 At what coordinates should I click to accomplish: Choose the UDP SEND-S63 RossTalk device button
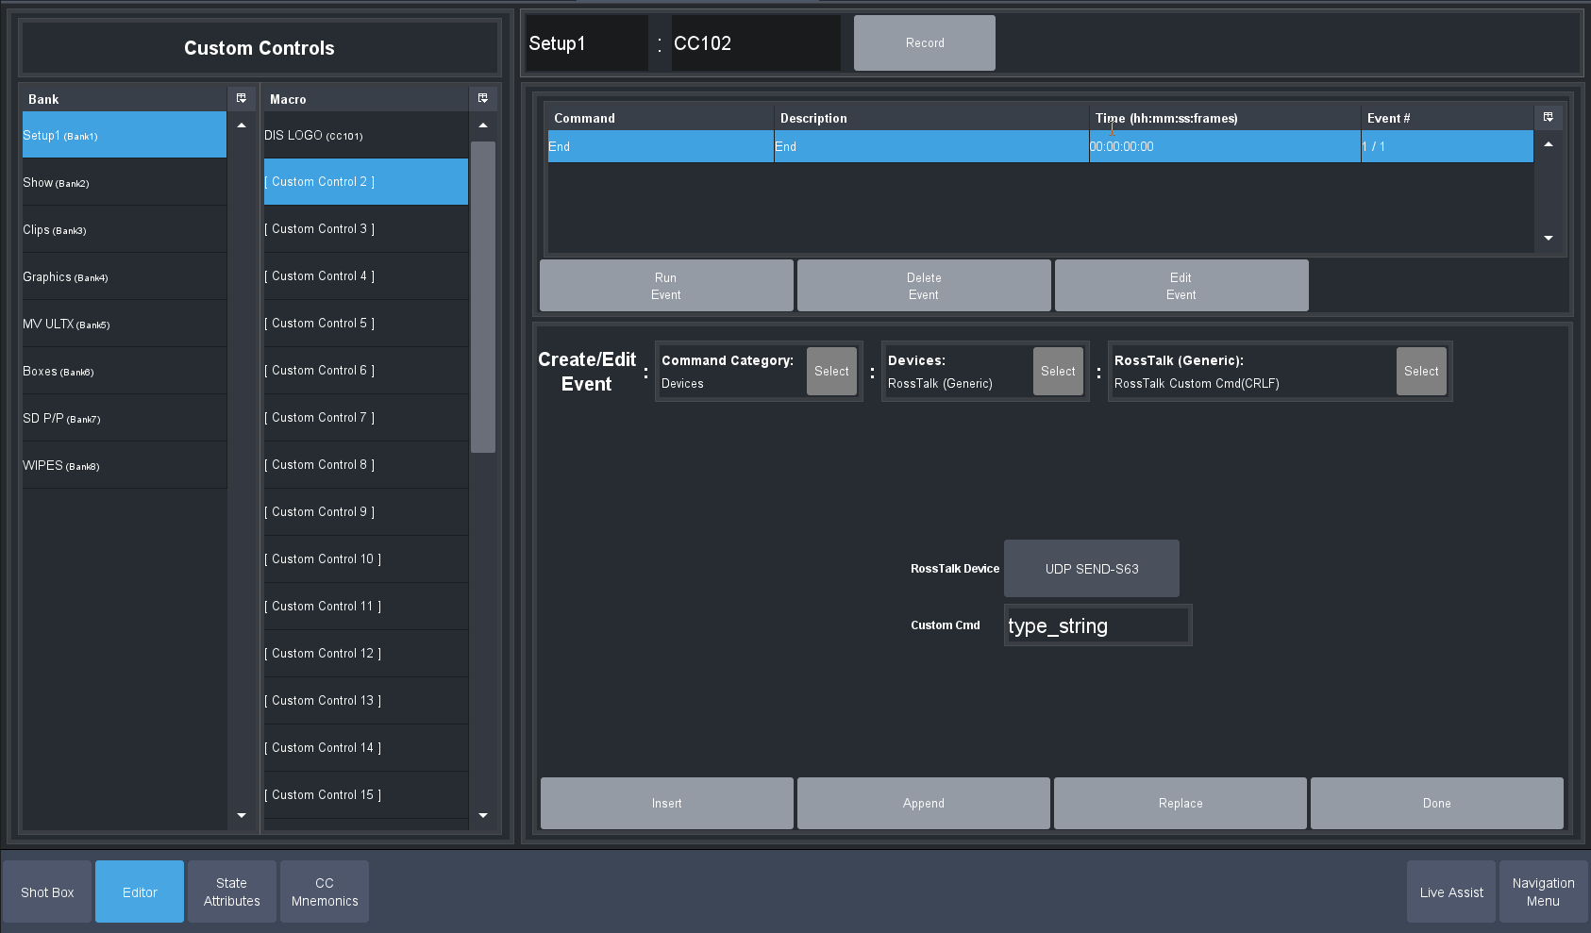[1091, 568]
